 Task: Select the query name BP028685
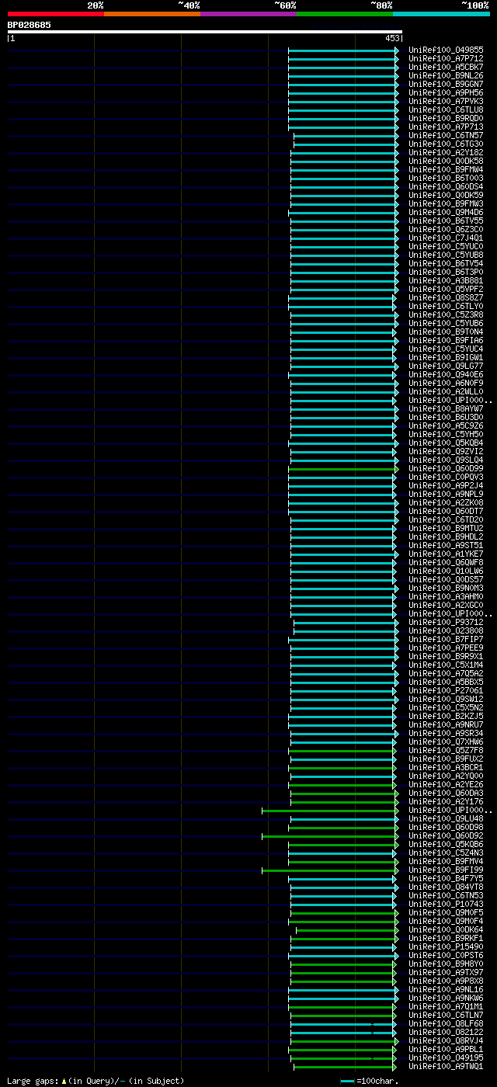(30, 25)
